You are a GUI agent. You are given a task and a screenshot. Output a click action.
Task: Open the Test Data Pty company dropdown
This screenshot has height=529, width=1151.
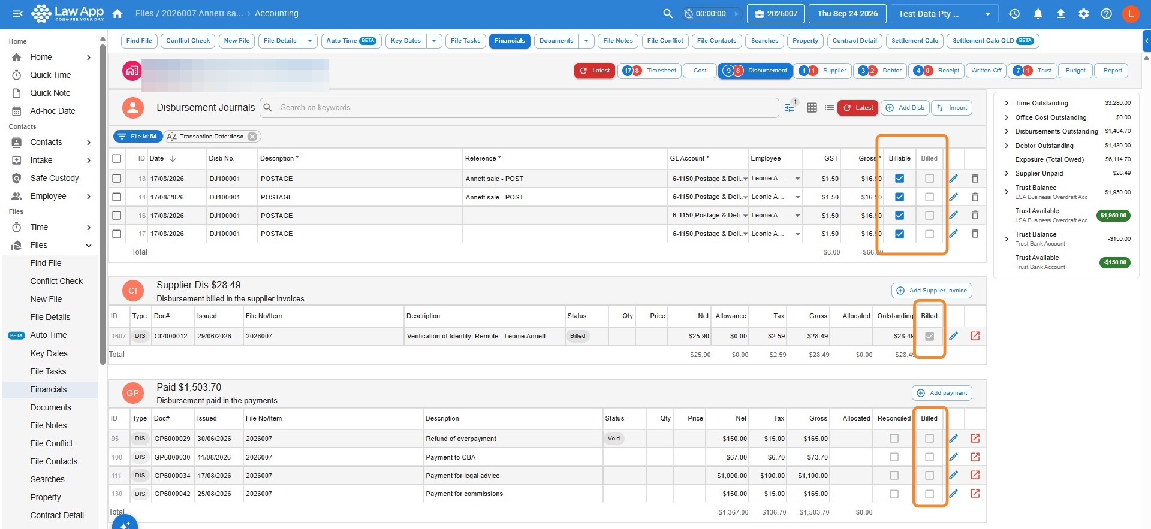(944, 14)
